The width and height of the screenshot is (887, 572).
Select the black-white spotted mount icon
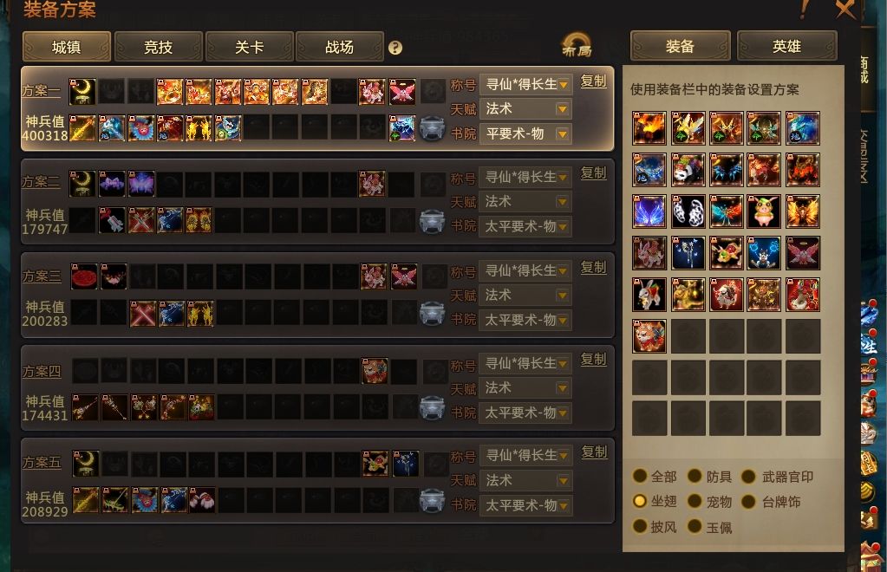688,211
